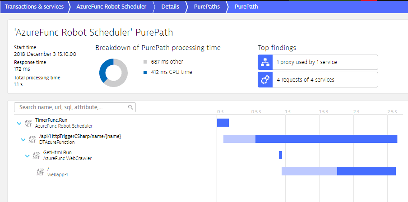Click the 'DTAzureFunction' service name
Image resolution: width=408 pixels, height=202 pixels.
57,142
